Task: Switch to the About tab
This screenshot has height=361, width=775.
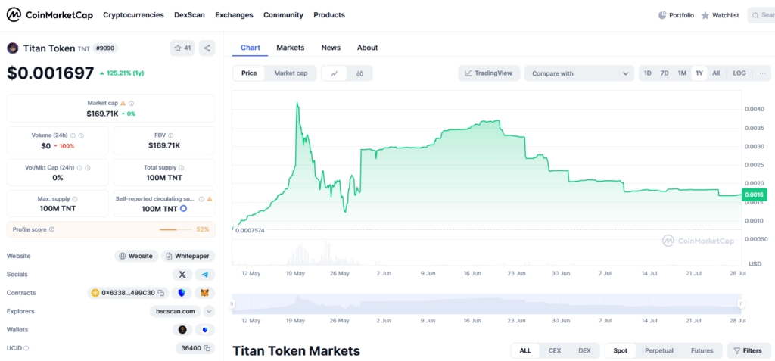Action: pos(367,48)
